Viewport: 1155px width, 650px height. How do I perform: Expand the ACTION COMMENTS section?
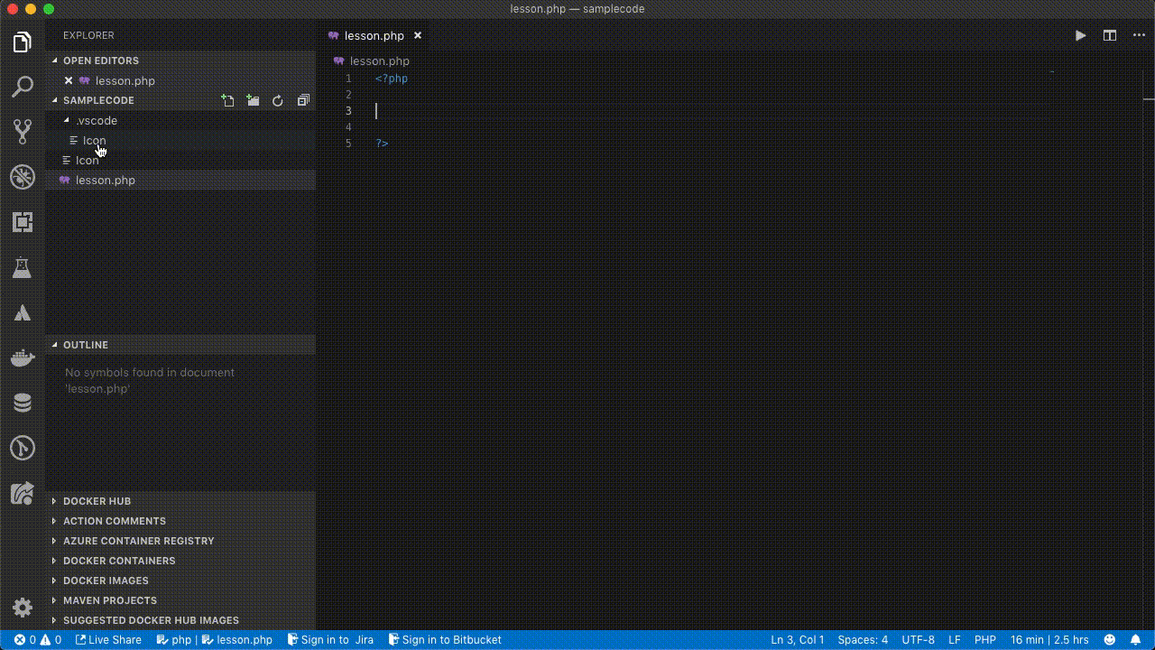coord(55,521)
